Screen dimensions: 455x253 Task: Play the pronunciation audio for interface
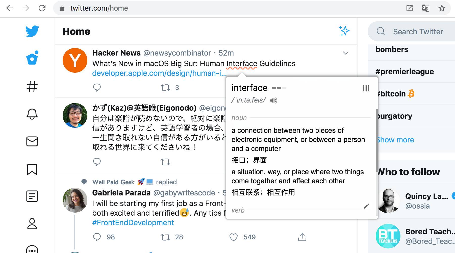pos(273,100)
